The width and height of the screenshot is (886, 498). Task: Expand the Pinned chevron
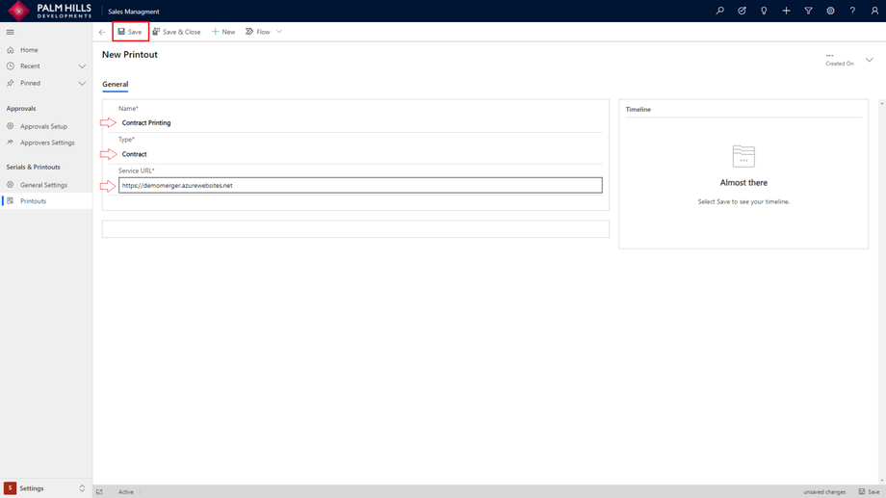(x=82, y=83)
